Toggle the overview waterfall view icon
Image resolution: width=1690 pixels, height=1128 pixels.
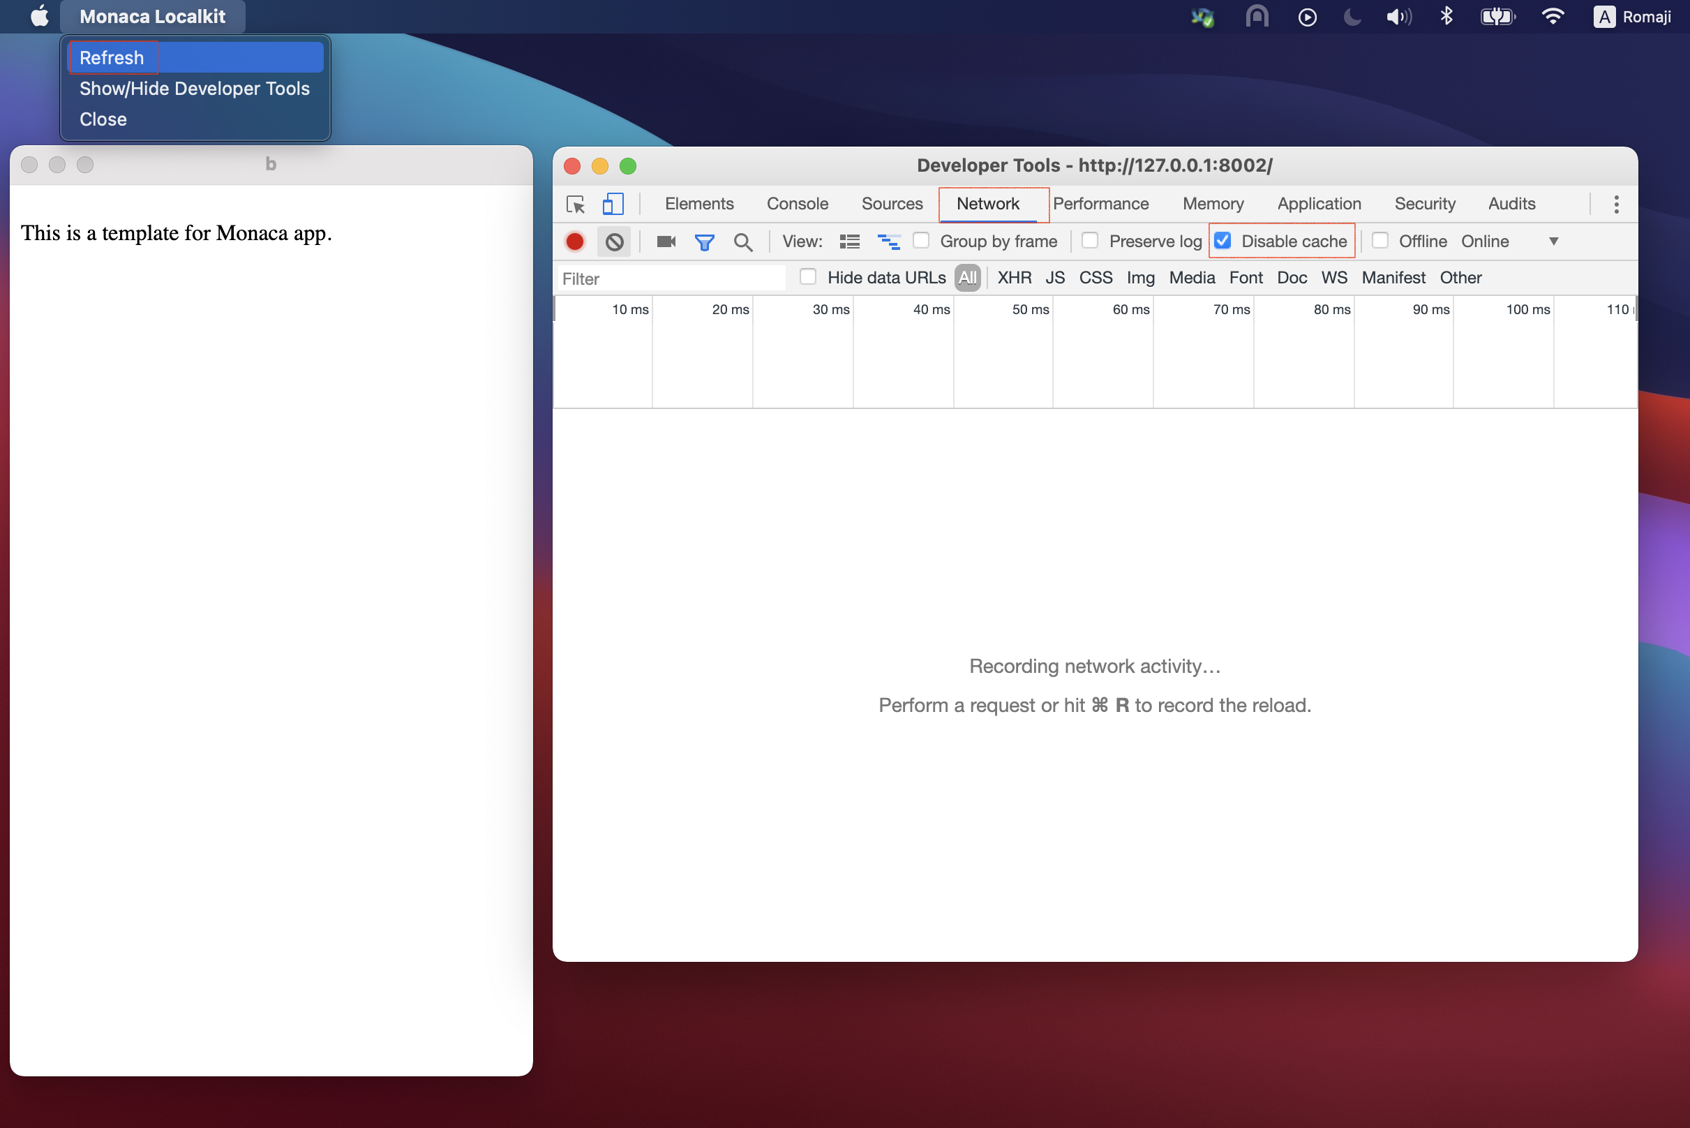click(x=888, y=242)
